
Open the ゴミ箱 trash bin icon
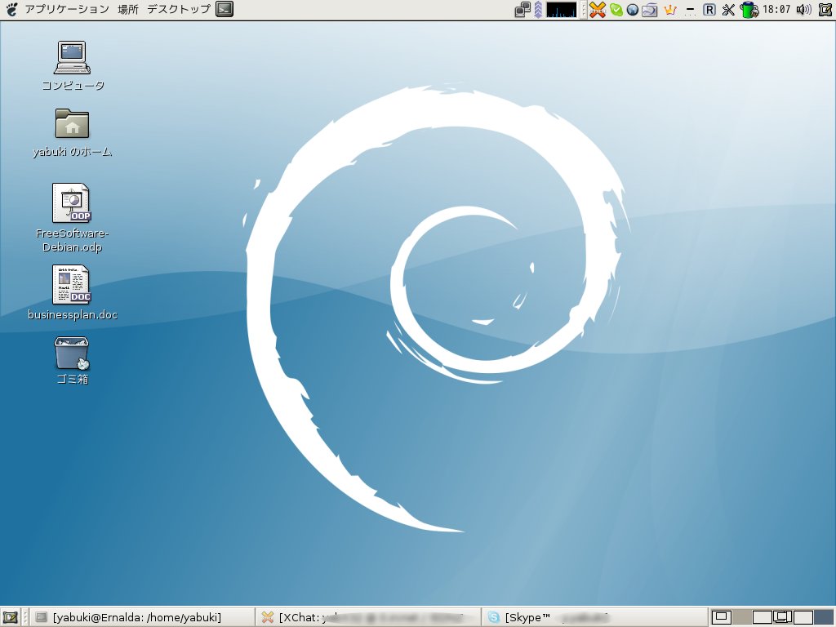coord(72,353)
